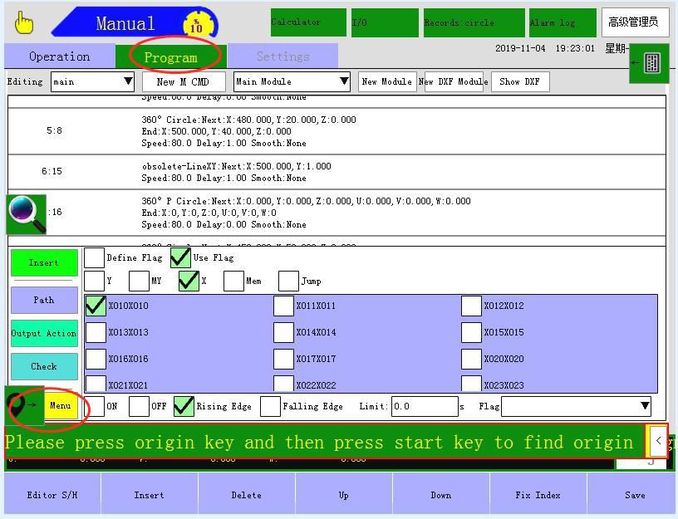Image resolution: width=678 pixels, height=519 pixels.
Task: Enable the Define Flag checkbox
Action: coord(95,258)
